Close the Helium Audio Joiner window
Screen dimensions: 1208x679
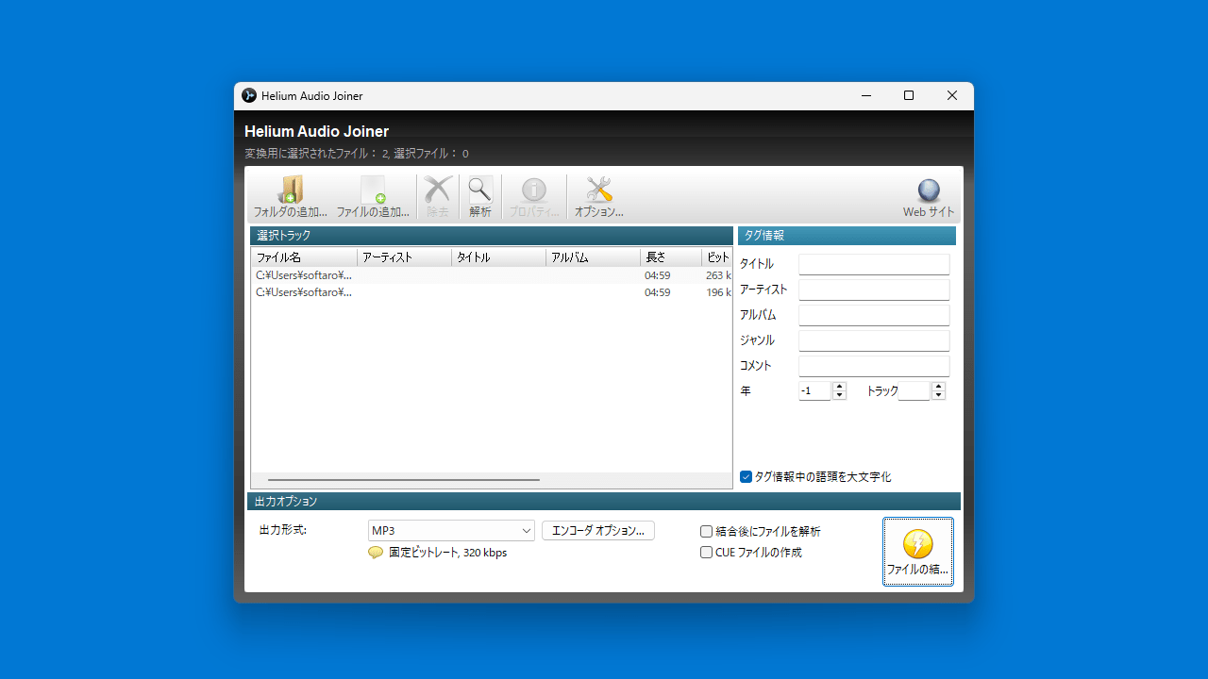click(952, 95)
